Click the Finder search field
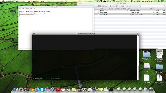The width and height of the screenshot is (166, 93). 152,6
